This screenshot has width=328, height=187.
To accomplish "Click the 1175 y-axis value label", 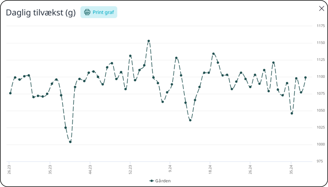I will click(x=321, y=26).
